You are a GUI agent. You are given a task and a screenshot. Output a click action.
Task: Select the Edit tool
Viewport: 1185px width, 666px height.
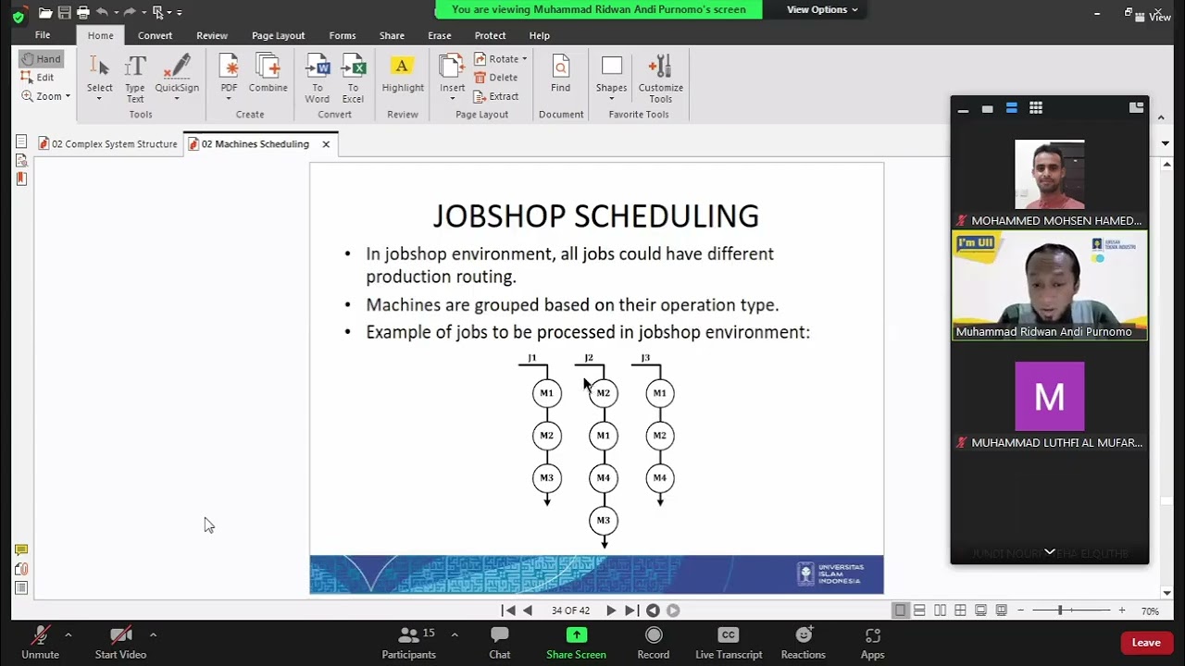(x=37, y=78)
